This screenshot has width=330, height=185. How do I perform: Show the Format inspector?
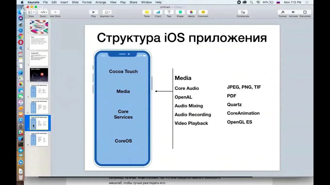coord(283,12)
